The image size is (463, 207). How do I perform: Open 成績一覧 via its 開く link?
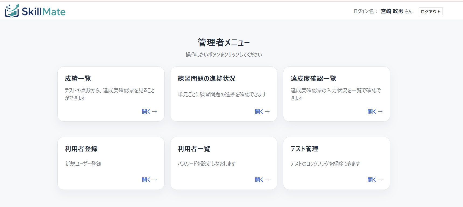[x=149, y=111]
